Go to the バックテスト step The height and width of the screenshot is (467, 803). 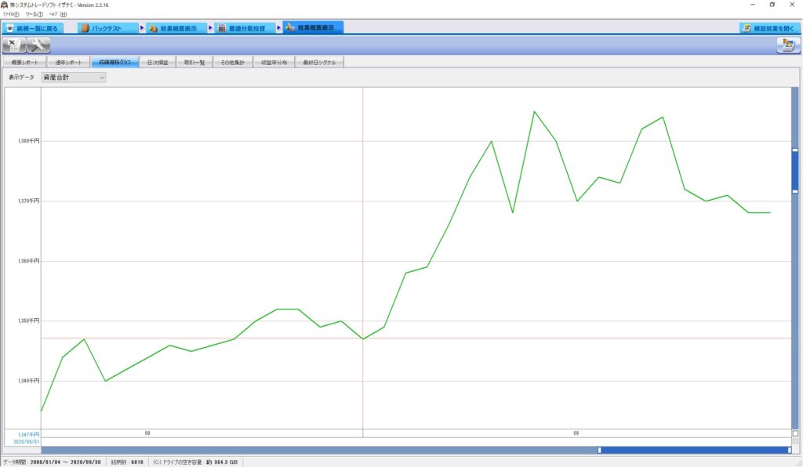(x=107, y=27)
